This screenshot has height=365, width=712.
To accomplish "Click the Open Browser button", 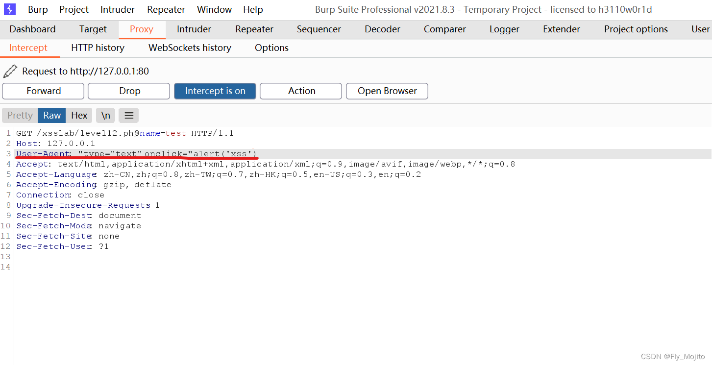I will (387, 91).
